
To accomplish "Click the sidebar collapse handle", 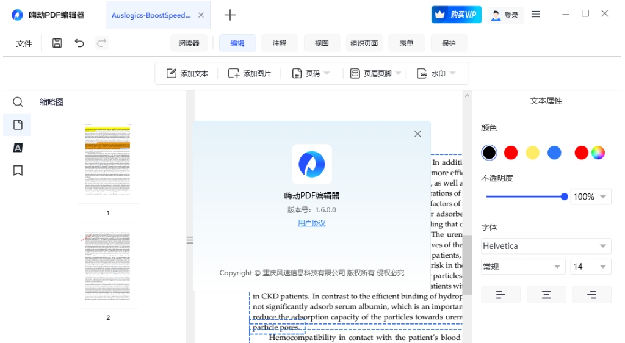I will click(190, 240).
